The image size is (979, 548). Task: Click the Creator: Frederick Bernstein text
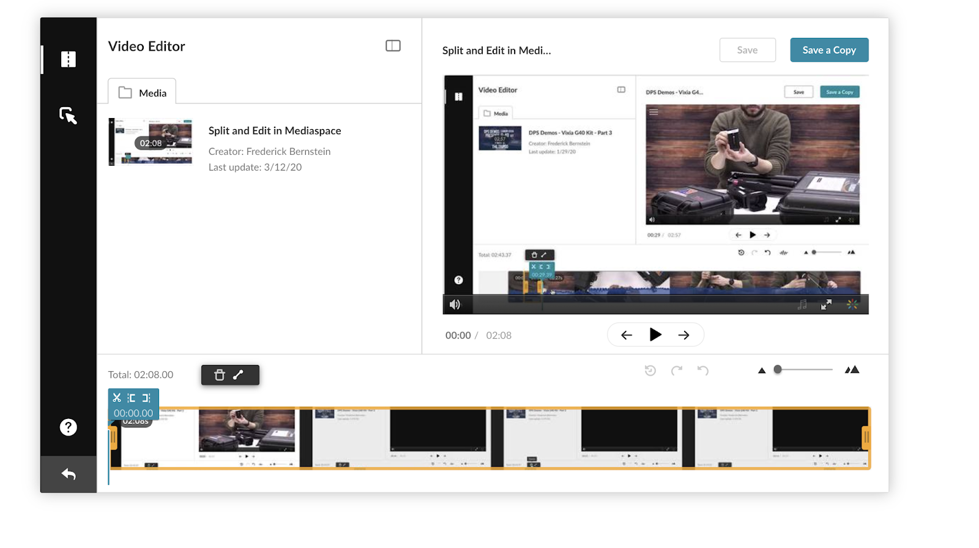click(x=269, y=152)
